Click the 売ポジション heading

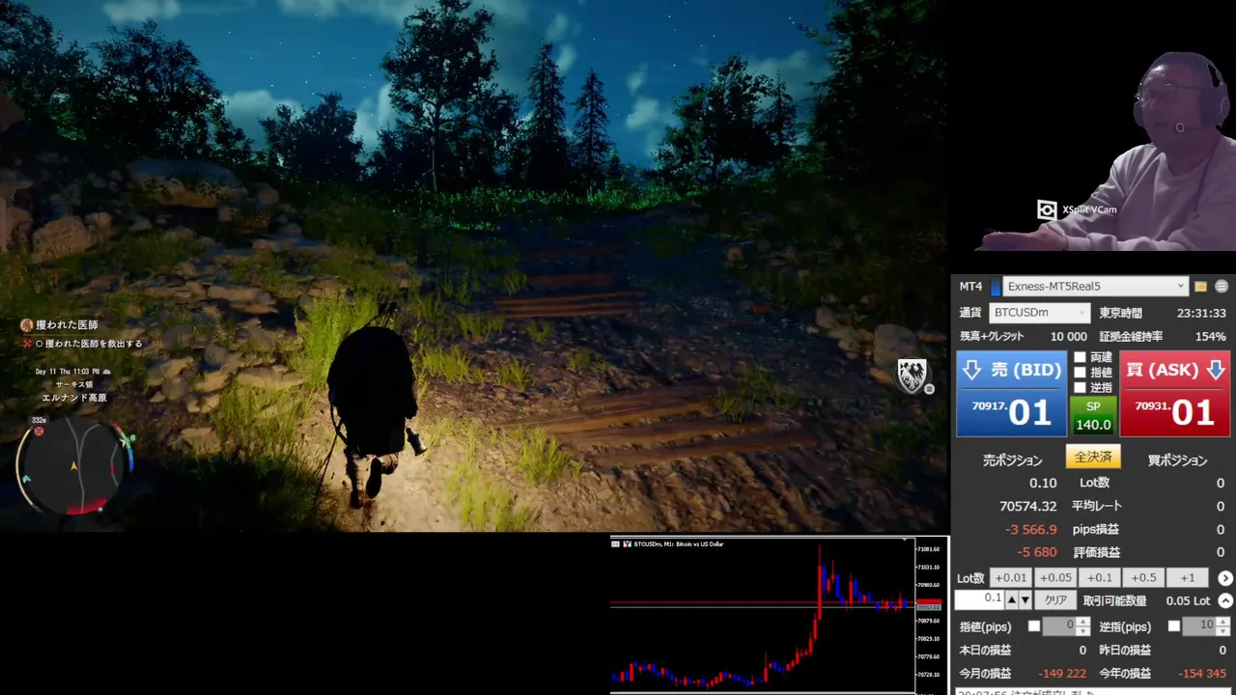click(x=1012, y=460)
